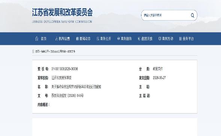Click the magnifier search icon
This screenshot has height=136, width=221.
(192, 15)
